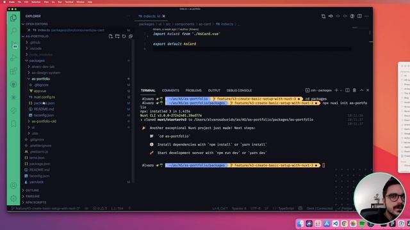Click the Open Changes icon in editor toolbar
410x230 pixels.
324,16
